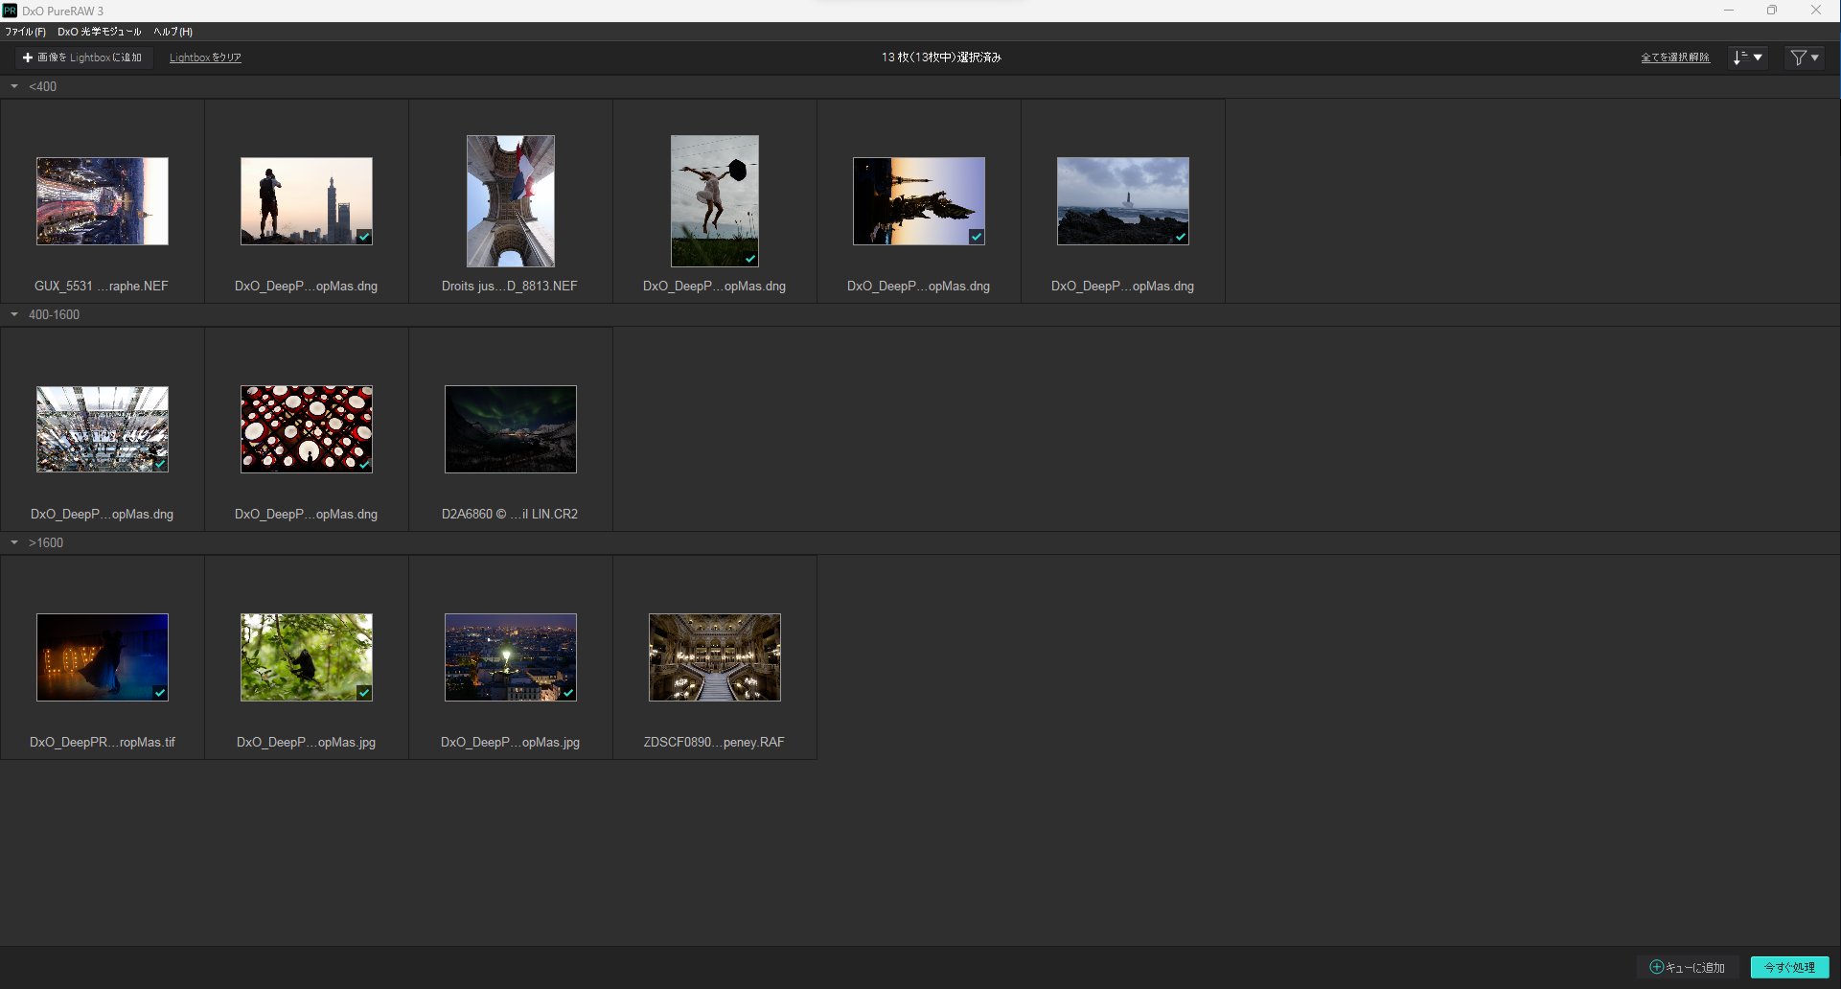Click the checkmark badge on the night city photo
The image size is (1841, 989).
point(568,693)
